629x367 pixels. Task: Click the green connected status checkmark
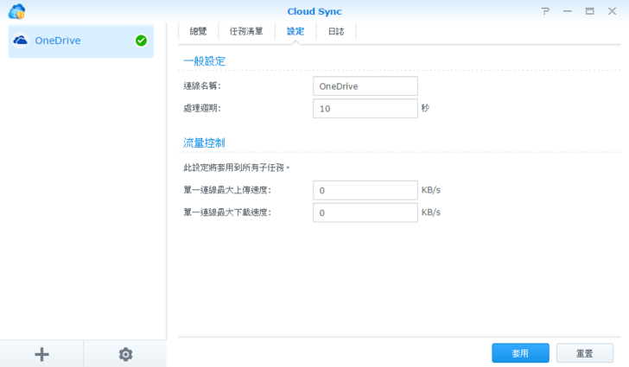(141, 41)
